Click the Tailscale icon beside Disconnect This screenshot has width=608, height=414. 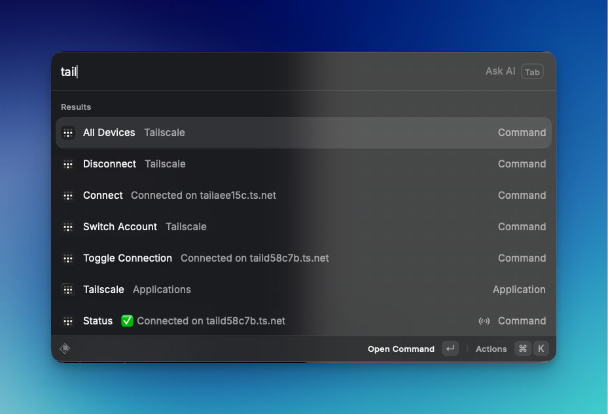click(x=68, y=164)
